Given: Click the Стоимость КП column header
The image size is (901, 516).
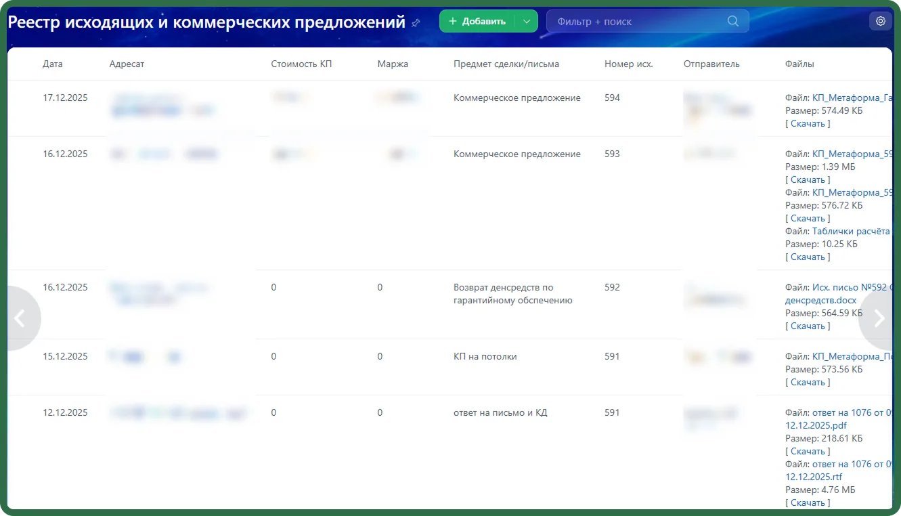Looking at the screenshot, I should (302, 64).
